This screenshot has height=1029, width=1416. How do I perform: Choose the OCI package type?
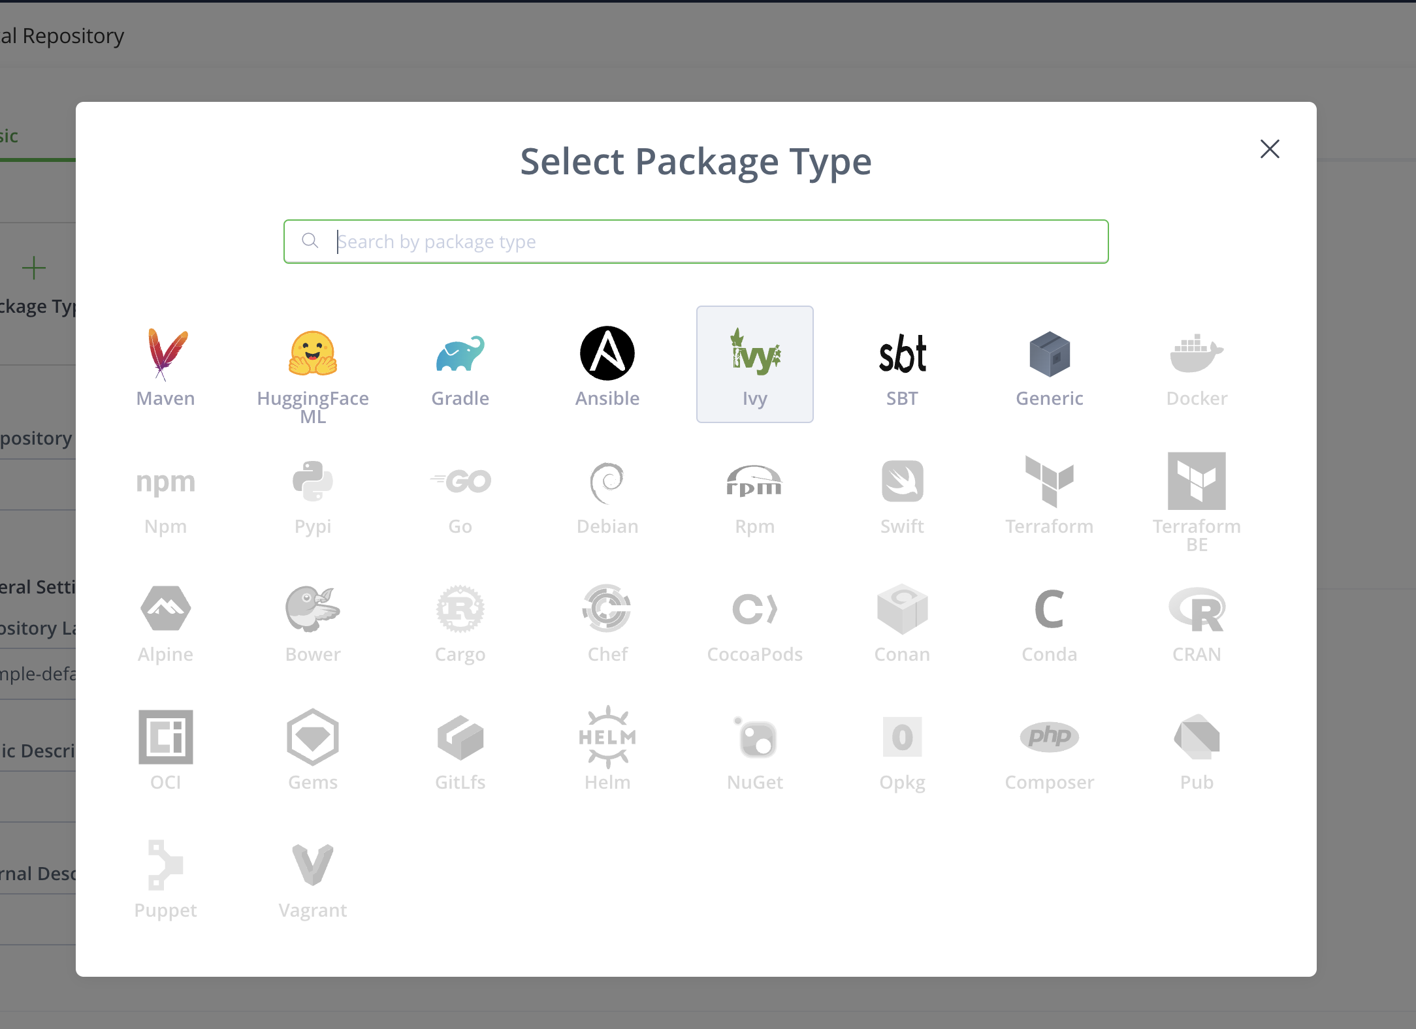click(166, 748)
